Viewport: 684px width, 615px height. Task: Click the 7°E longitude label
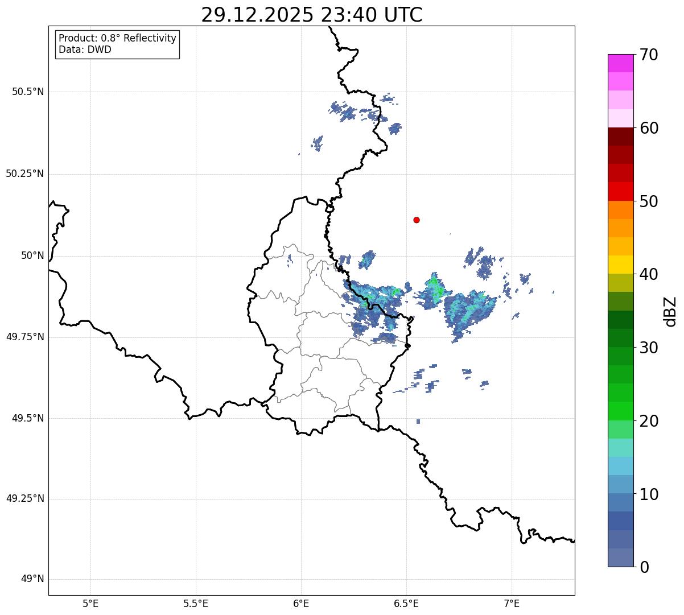click(512, 603)
